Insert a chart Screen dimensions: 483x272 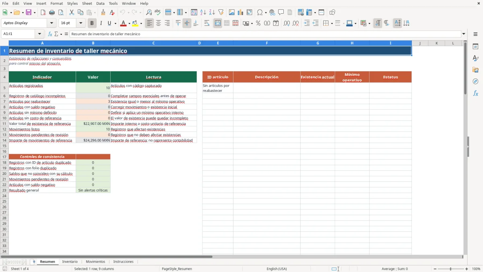coord(241,12)
